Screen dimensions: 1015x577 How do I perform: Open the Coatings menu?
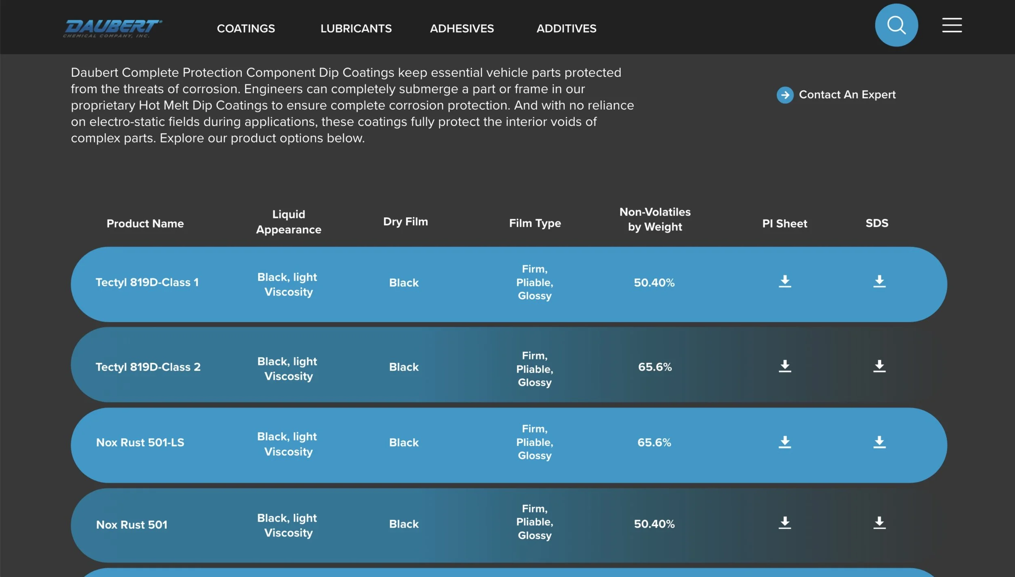246,28
